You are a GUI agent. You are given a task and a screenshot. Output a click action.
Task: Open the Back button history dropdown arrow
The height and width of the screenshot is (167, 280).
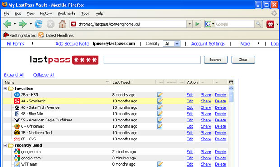pyautogui.click(x=15, y=24)
